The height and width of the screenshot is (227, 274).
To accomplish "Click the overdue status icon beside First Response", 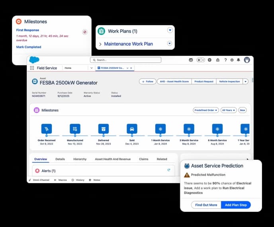I will pyautogui.click(x=85, y=32).
